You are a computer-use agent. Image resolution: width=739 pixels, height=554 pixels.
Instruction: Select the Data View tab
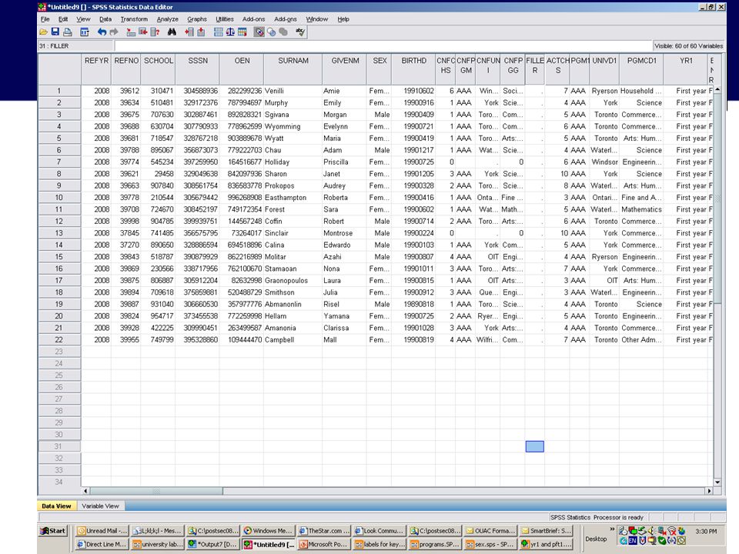point(56,506)
